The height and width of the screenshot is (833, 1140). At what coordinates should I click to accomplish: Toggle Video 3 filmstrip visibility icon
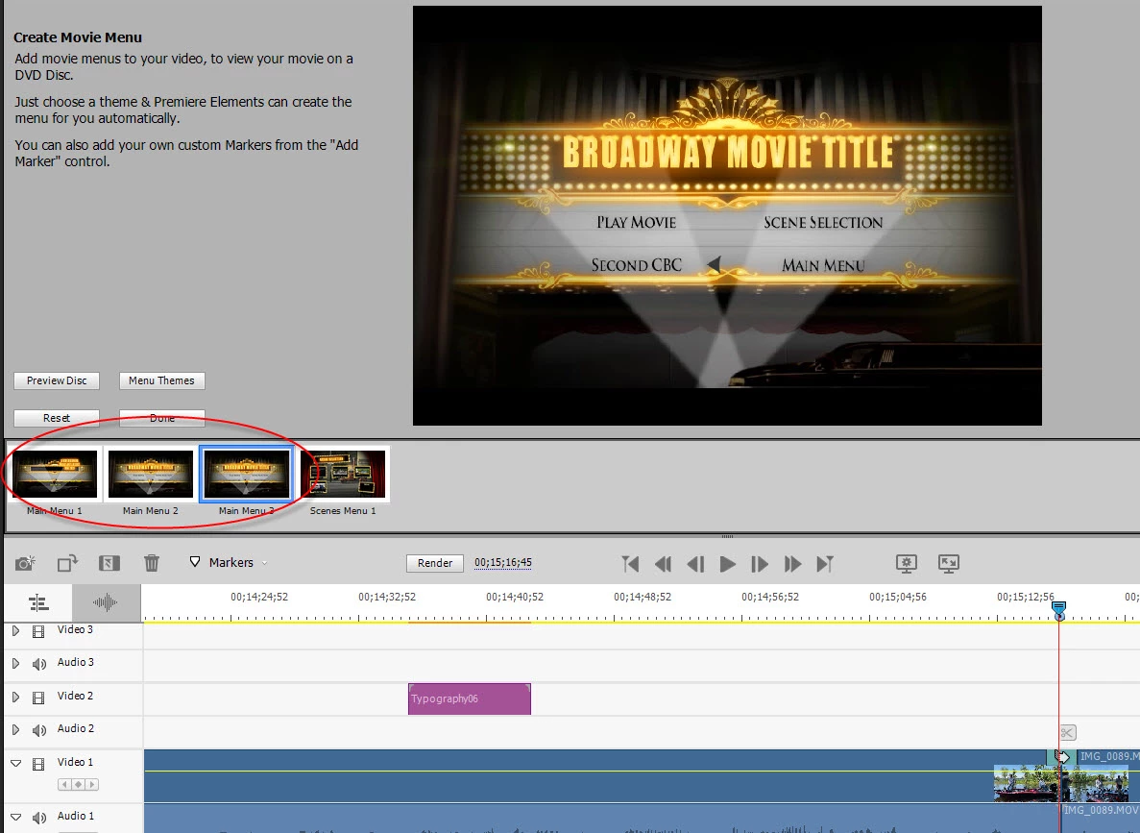[38, 631]
